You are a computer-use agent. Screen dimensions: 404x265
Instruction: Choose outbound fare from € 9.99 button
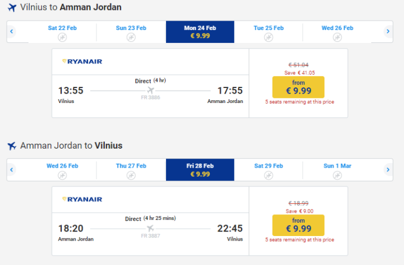[298, 87]
